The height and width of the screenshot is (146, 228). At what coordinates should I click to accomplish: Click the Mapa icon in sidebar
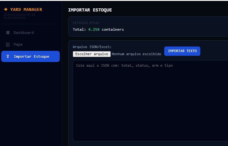[x=8, y=44]
